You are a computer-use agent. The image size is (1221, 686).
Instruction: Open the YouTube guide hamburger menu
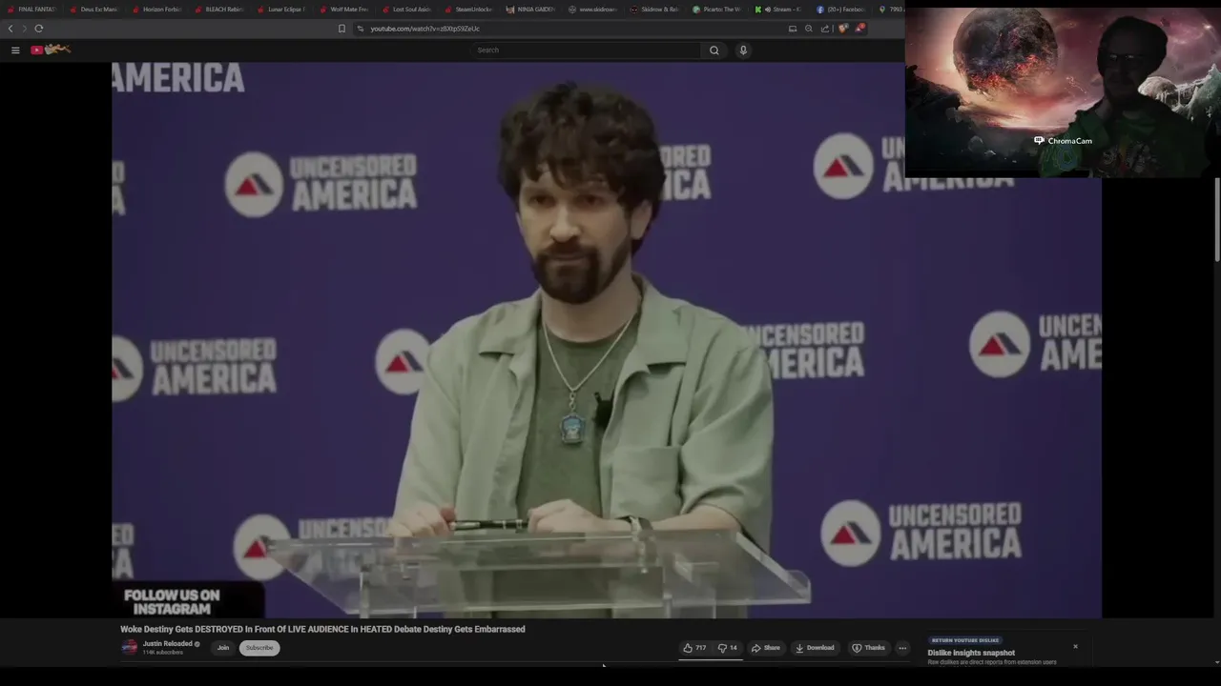[x=15, y=50]
